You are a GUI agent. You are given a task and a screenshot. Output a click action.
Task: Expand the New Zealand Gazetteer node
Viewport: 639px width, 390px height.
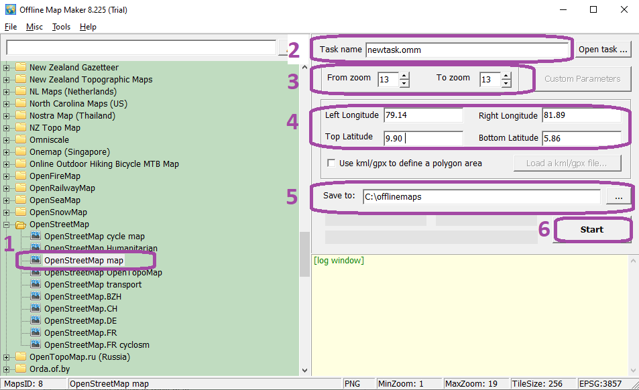click(x=6, y=68)
